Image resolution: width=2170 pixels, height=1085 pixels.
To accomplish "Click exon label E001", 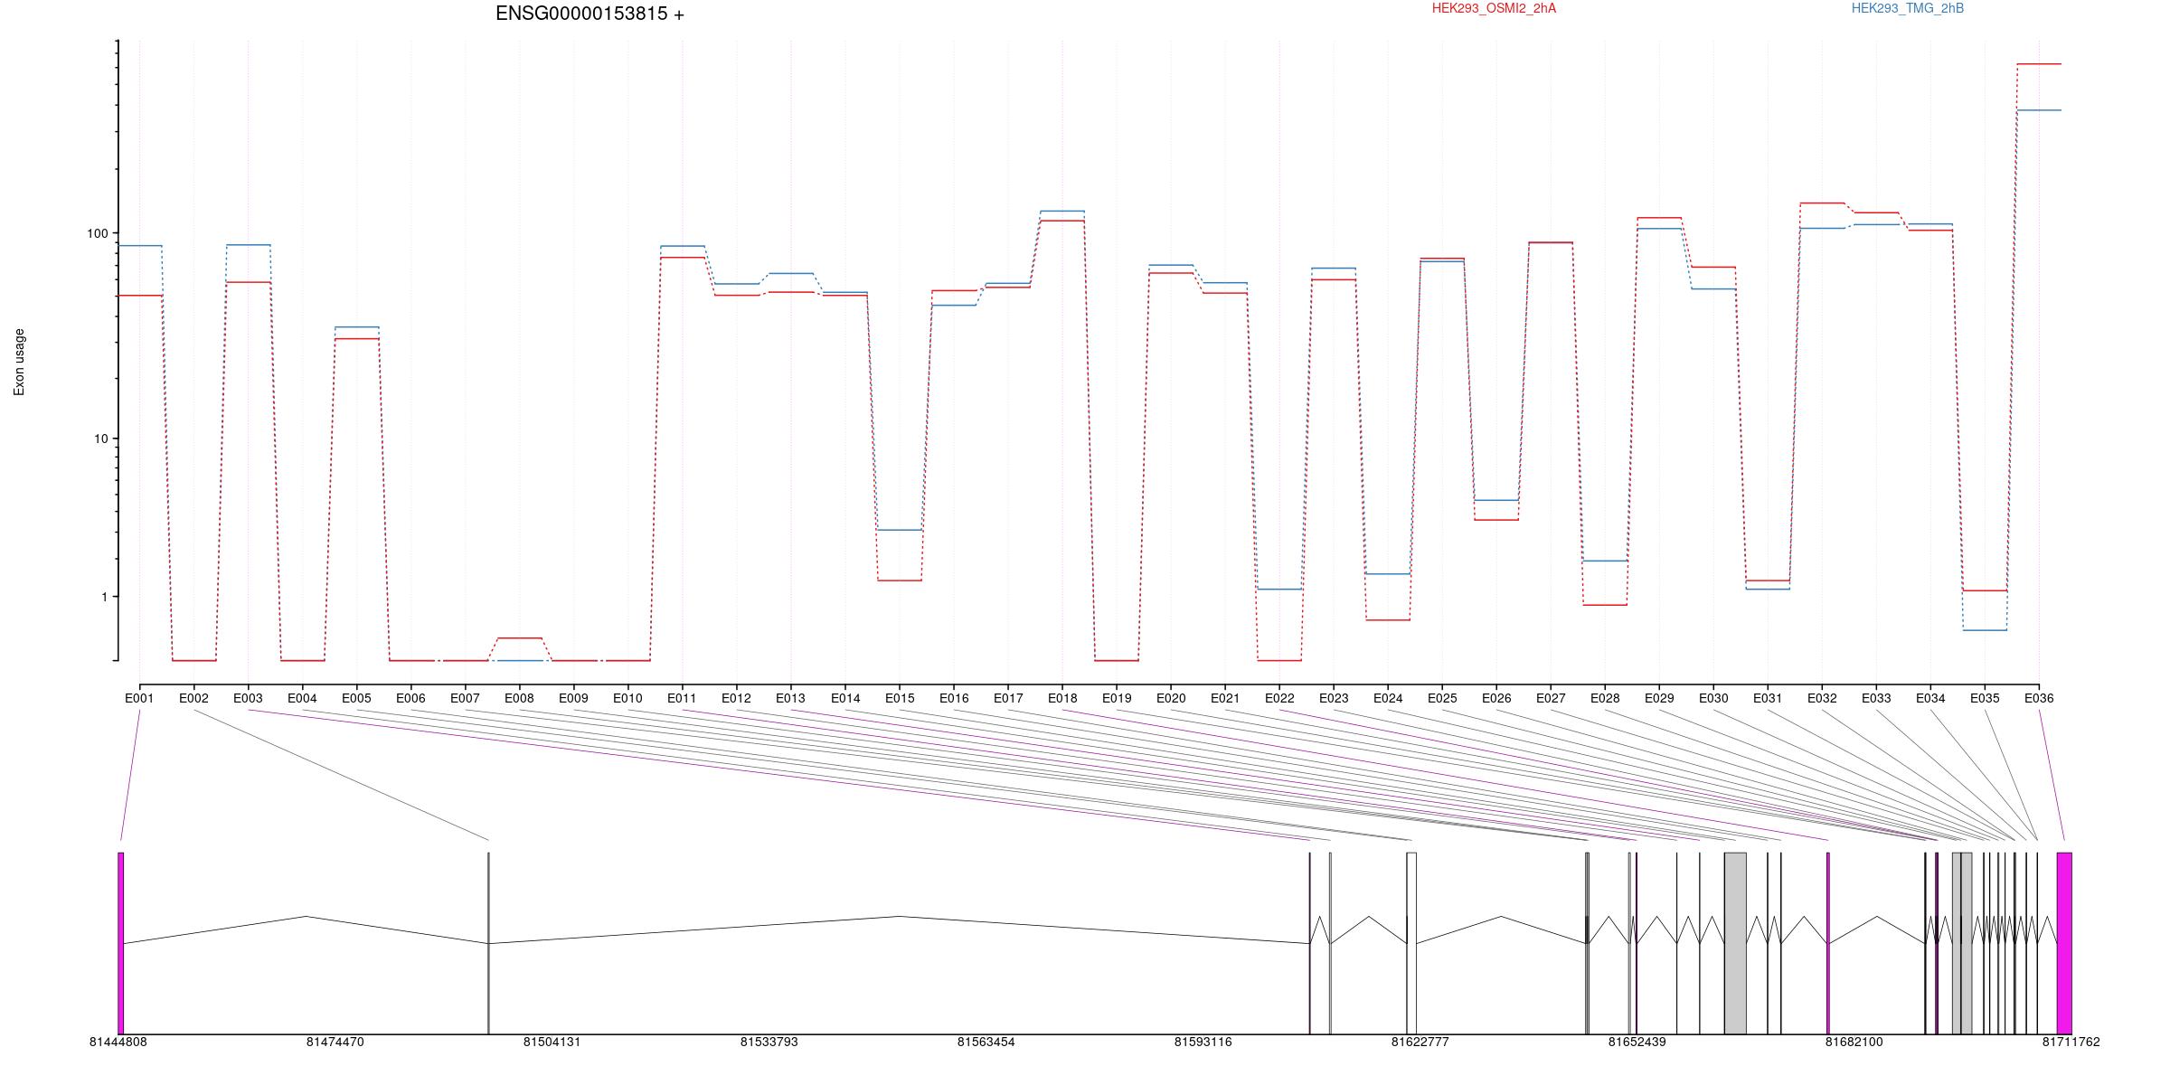I will 139,698.
